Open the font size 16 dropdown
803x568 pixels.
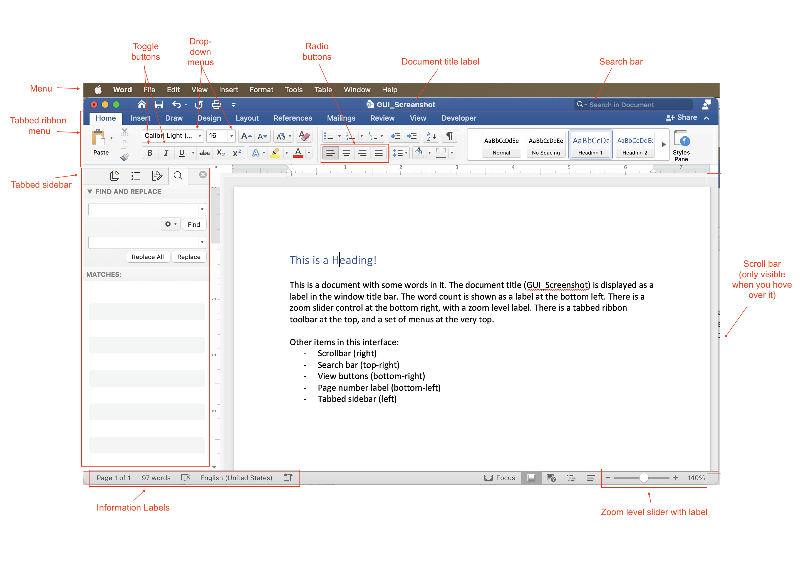click(x=231, y=136)
